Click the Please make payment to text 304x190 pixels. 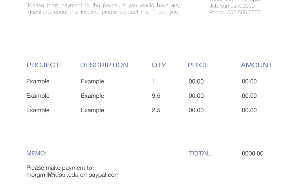coord(60,168)
